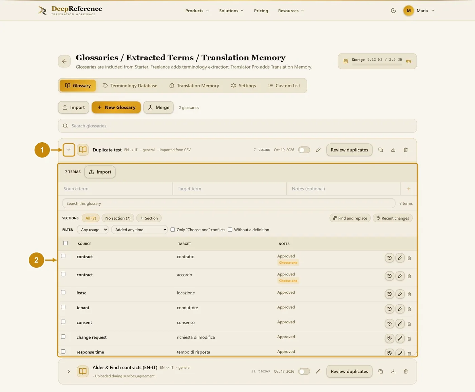Open the Products menu
The width and height of the screenshot is (475, 392).
[x=197, y=11]
